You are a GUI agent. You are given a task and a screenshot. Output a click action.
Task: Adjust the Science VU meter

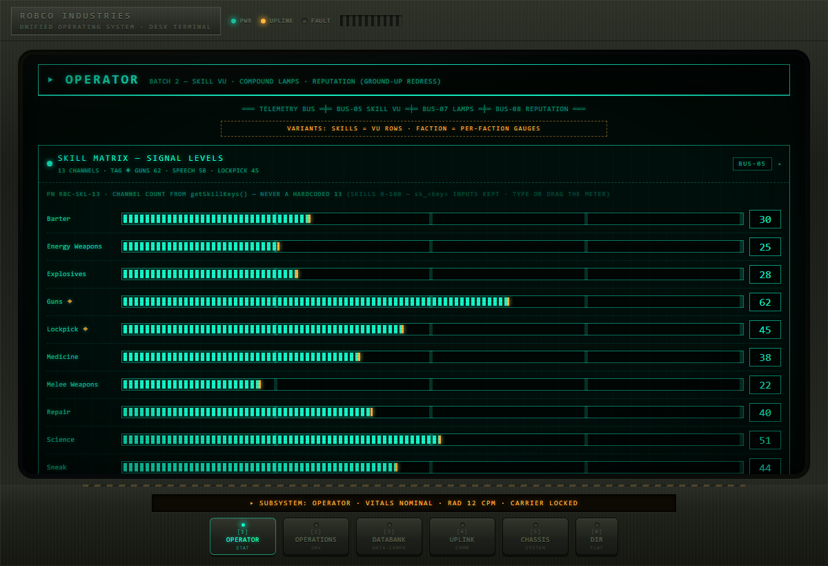tap(433, 440)
